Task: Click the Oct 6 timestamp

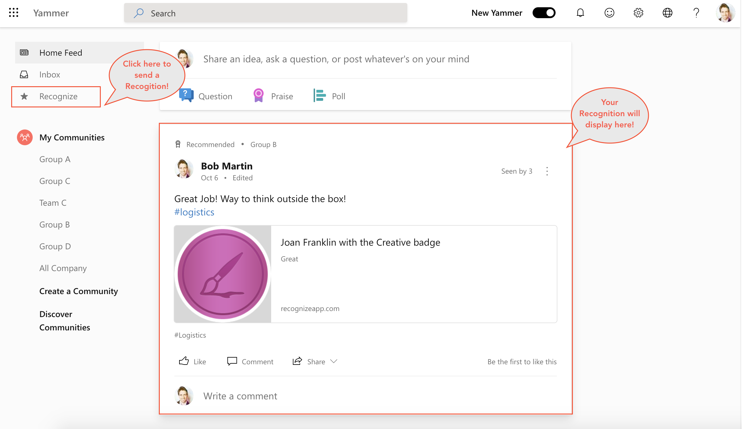Action: coord(209,178)
